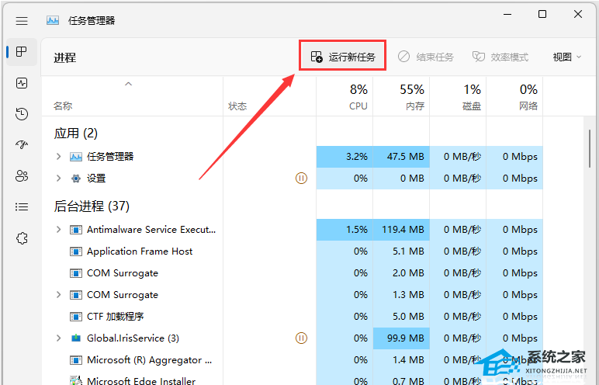
Task: Collapse column header using the up chevron
Action: (129, 84)
